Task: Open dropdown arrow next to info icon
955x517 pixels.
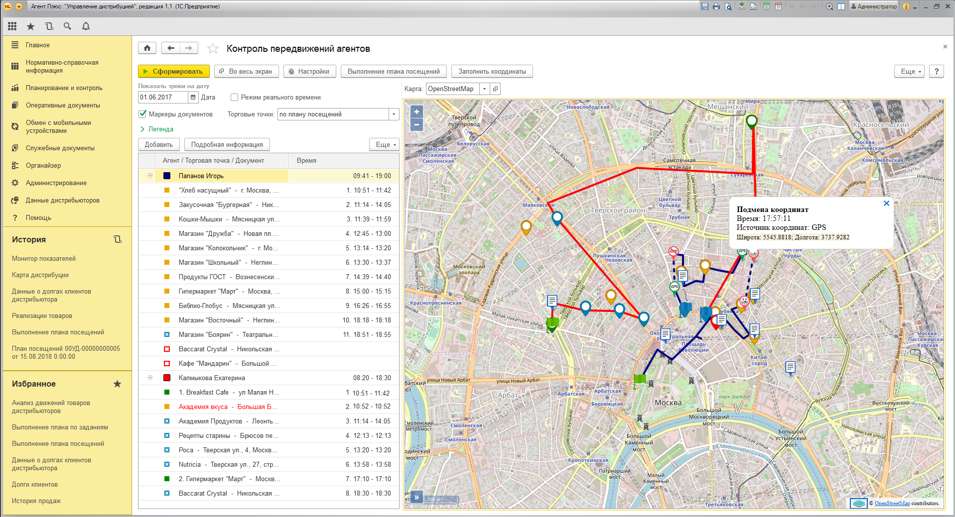Action: pos(915,7)
